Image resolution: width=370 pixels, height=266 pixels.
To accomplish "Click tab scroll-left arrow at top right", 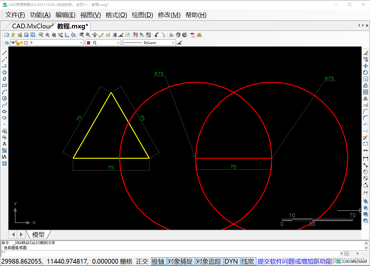I will [x=359, y=25].
